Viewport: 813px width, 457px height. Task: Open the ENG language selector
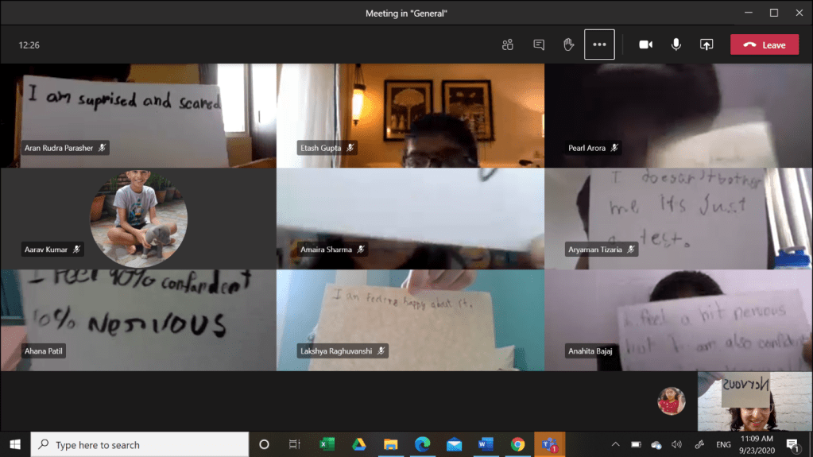[723, 444]
